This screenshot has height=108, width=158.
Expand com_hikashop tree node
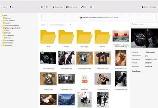pyautogui.click(x=2, y=21)
